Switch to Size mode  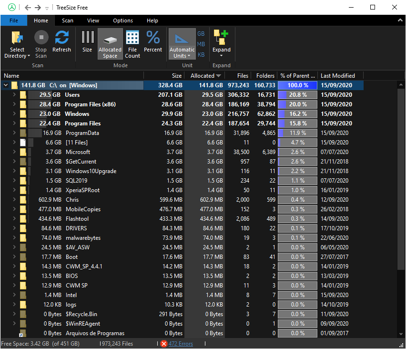click(87, 41)
